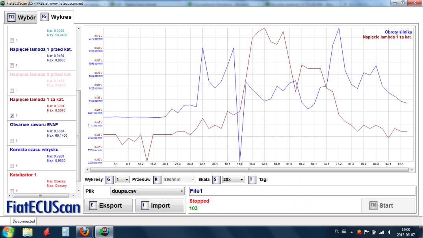
Task: Click chart horizontal scrollbar left arrow
Action: tap(87, 170)
